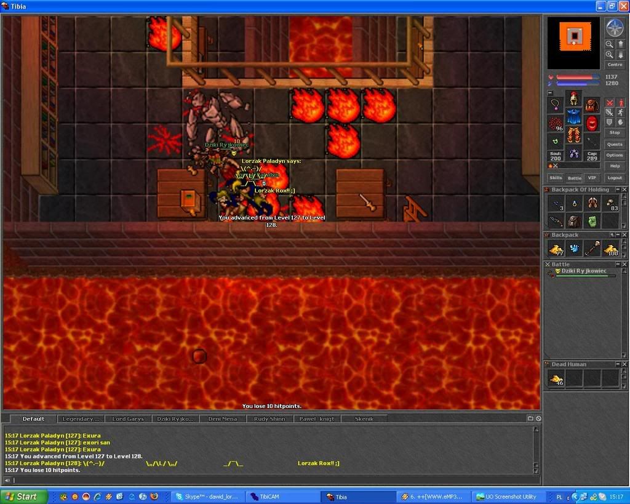The height and width of the screenshot is (504, 630).
Task: Select the stack of 83 stones
Action: coord(611,203)
